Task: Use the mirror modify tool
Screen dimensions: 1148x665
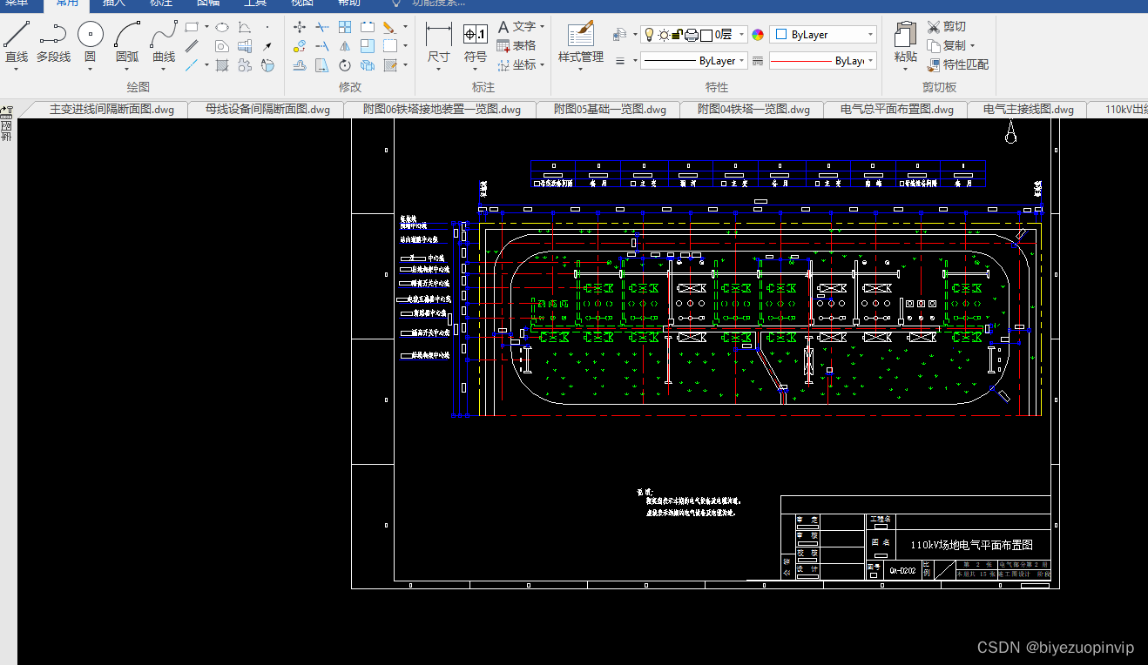Action: (345, 46)
